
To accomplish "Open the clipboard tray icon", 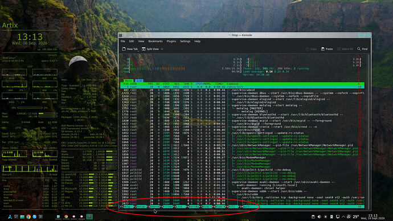I will coord(313,217).
